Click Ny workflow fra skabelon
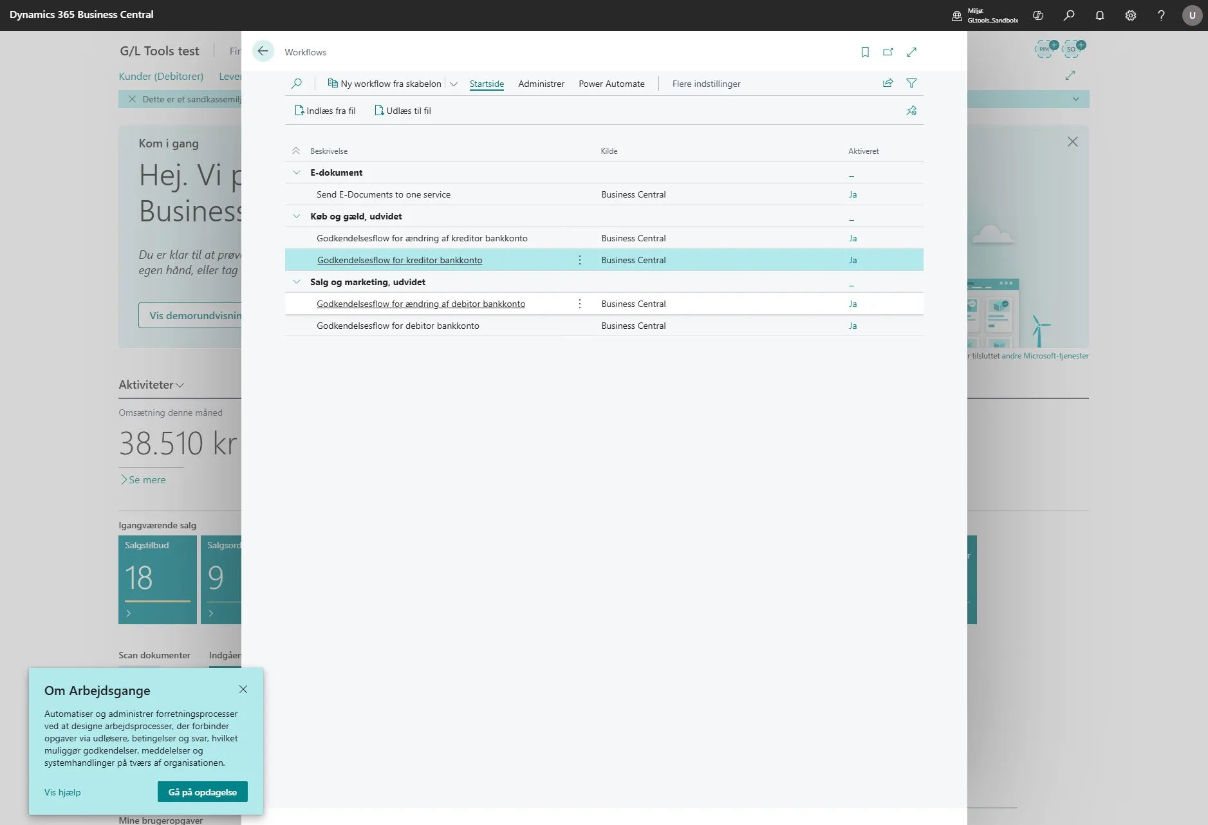Image resolution: width=1208 pixels, height=825 pixels. [x=385, y=84]
